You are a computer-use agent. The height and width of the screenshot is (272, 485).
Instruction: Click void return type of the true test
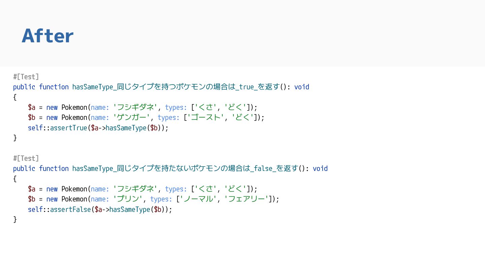click(x=302, y=87)
